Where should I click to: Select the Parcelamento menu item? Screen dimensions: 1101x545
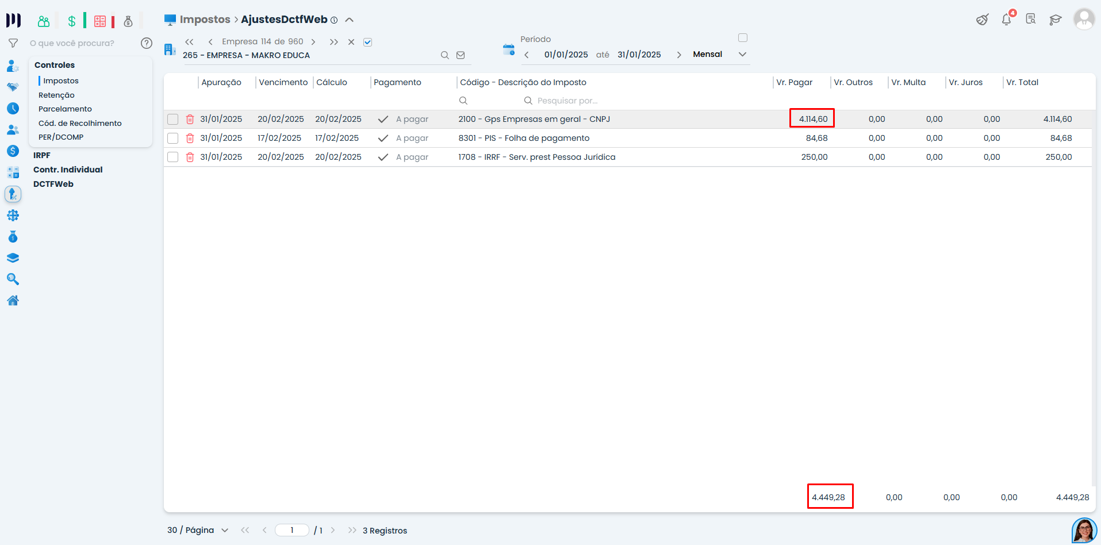pyautogui.click(x=65, y=109)
